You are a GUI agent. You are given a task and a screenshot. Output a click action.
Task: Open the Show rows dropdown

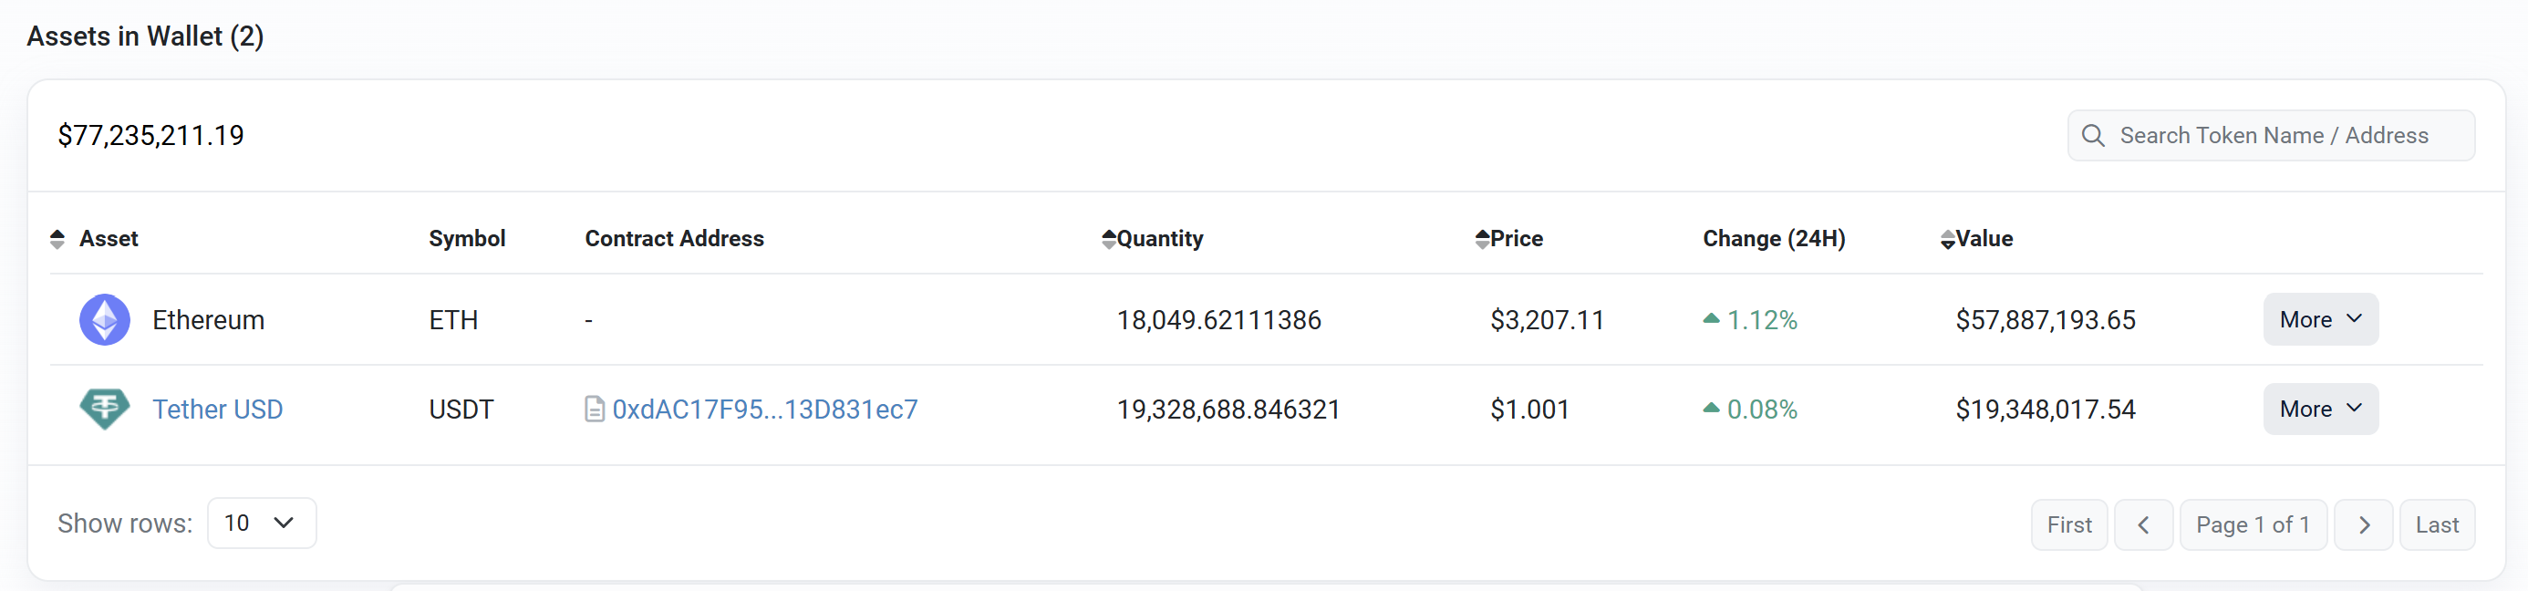click(x=261, y=524)
